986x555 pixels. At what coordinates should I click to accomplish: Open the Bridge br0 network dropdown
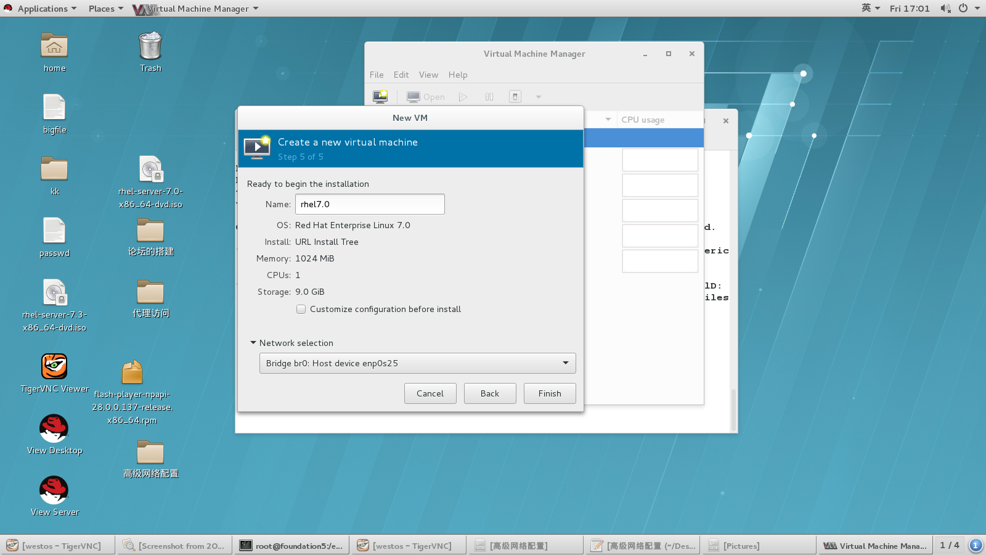(417, 363)
